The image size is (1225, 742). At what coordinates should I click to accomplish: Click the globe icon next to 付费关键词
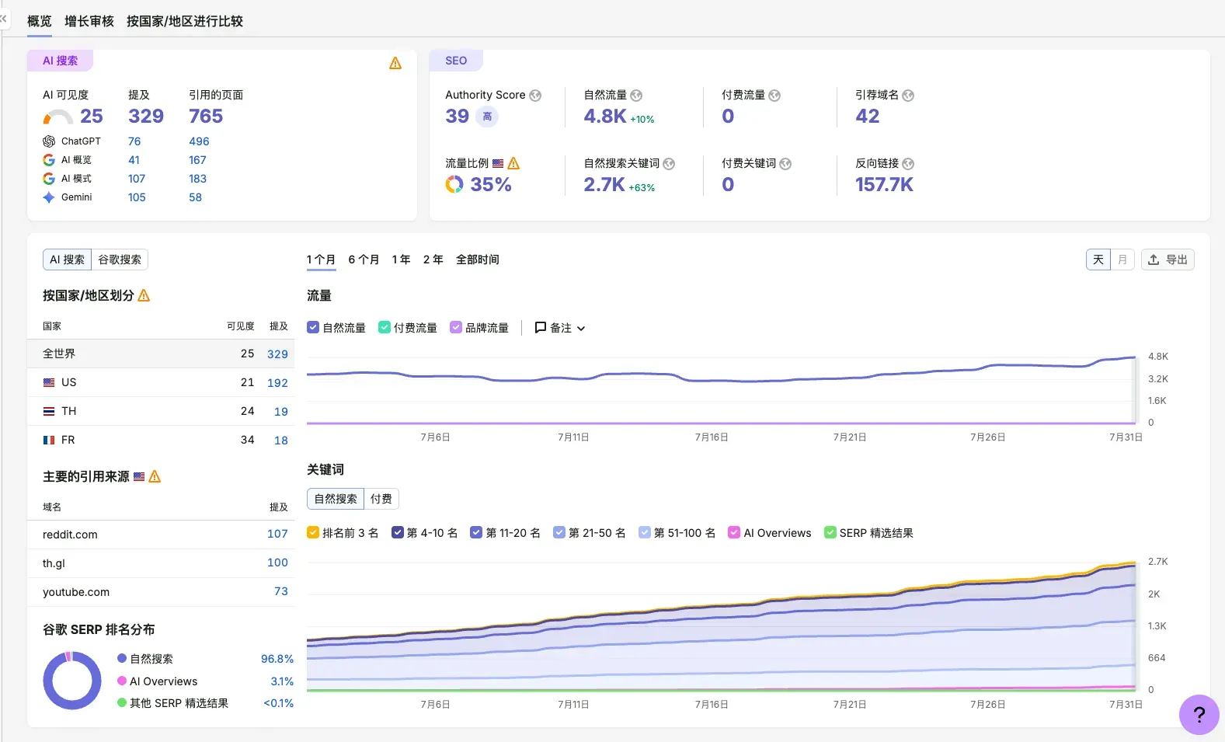[785, 164]
